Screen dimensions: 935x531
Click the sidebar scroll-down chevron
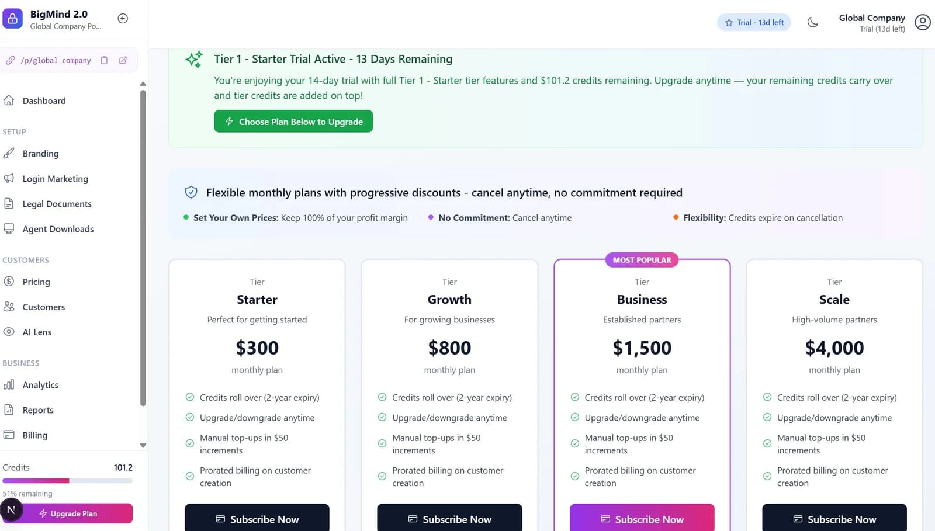pos(143,445)
